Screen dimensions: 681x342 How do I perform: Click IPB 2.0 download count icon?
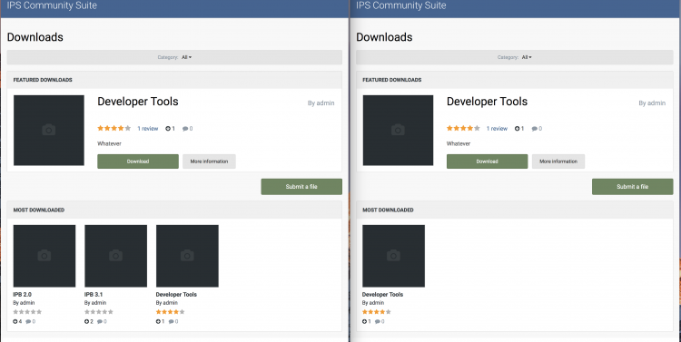click(15, 322)
